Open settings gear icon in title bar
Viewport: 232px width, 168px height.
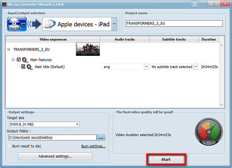[195, 4]
